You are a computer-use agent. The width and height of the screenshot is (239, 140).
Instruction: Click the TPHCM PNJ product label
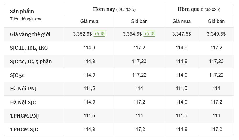click(x=24, y=116)
